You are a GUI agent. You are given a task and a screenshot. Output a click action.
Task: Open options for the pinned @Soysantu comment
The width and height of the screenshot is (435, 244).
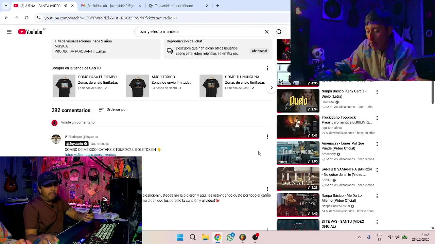coord(267,137)
